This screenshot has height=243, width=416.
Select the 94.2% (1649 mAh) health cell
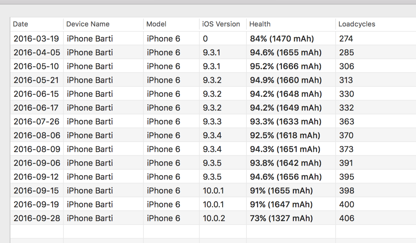pyautogui.click(x=286, y=108)
